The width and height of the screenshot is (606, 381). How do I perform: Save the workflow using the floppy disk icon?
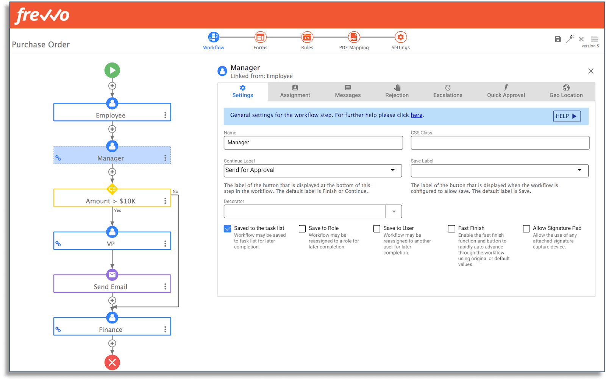tap(558, 39)
